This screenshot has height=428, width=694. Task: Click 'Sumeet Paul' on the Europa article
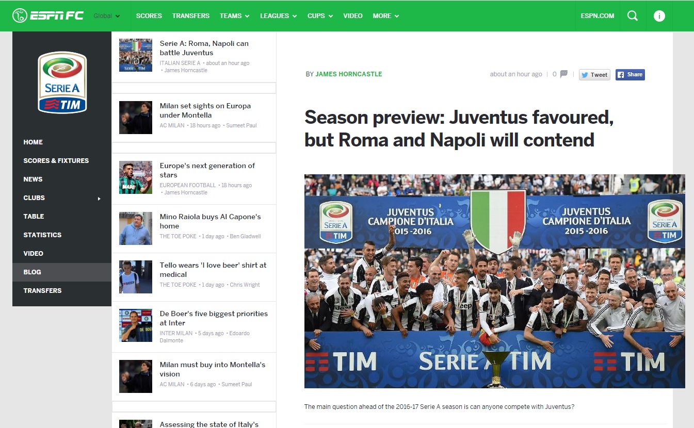click(241, 125)
